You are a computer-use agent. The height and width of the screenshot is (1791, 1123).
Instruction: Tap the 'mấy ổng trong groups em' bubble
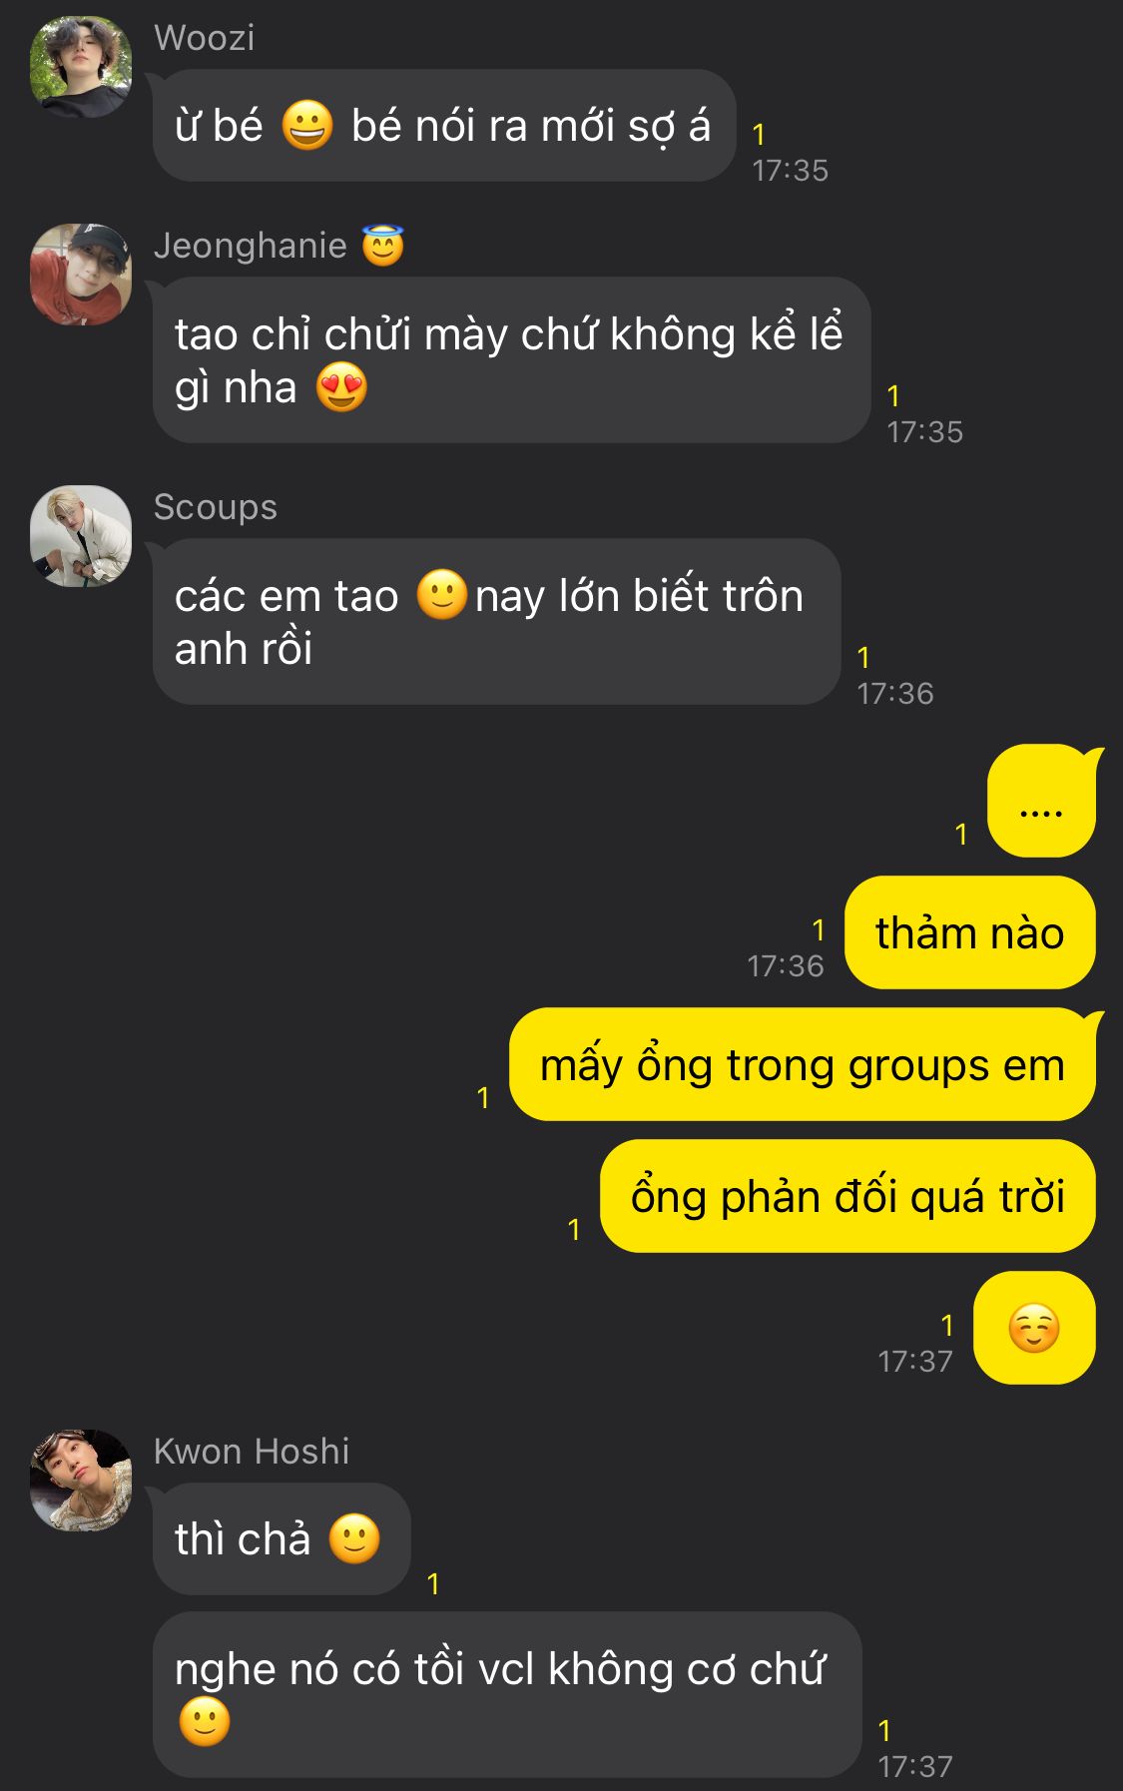pyautogui.click(x=804, y=1064)
